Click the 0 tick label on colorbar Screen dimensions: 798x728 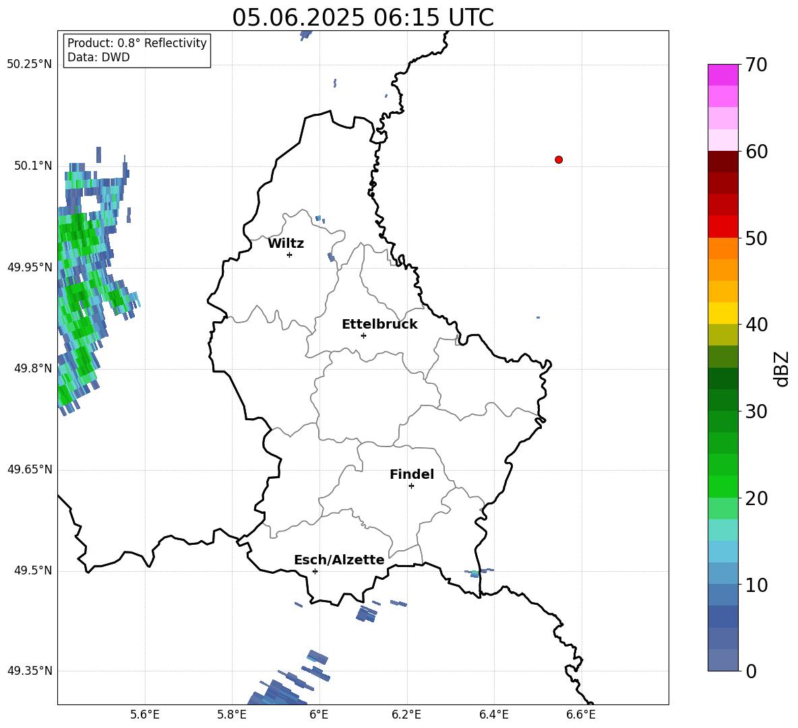751,671
